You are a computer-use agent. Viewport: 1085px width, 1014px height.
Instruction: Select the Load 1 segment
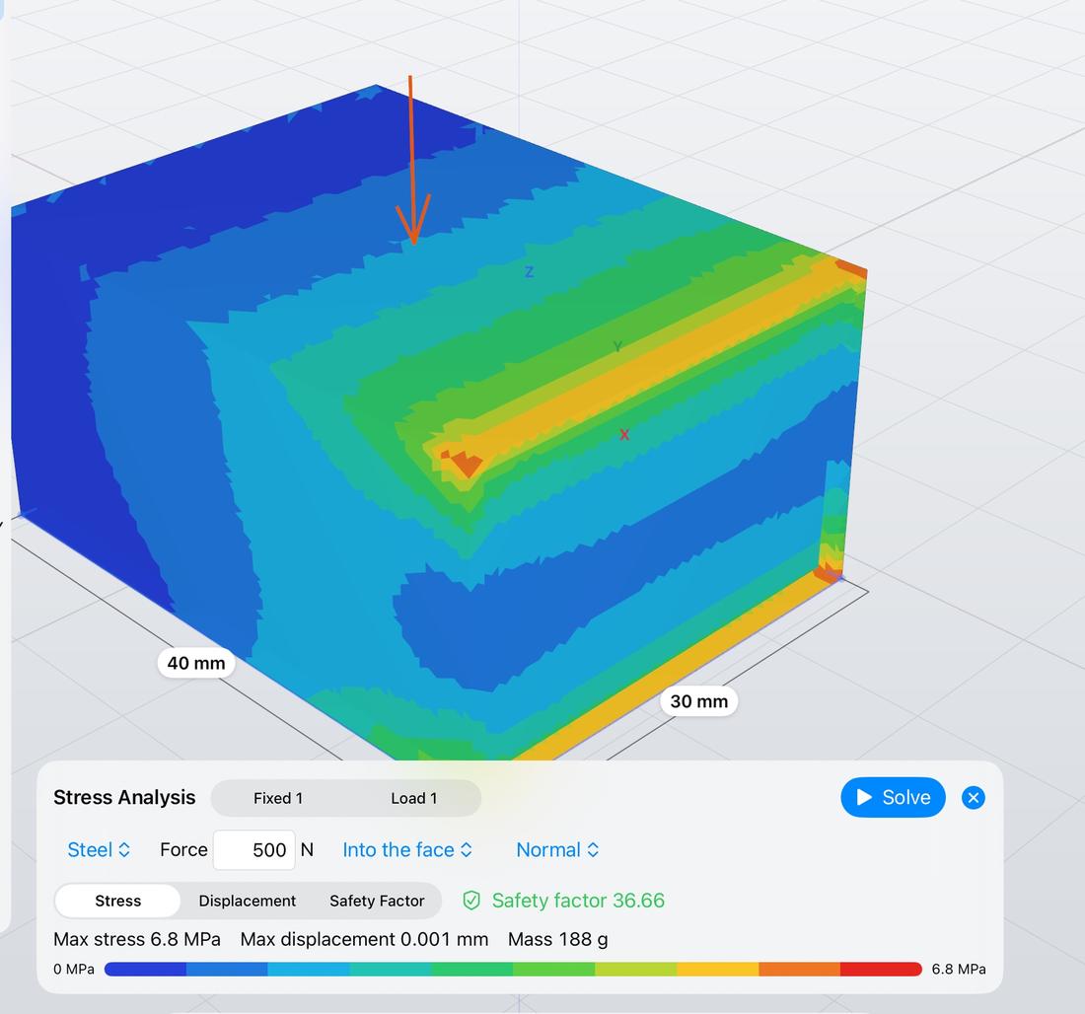click(x=414, y=798)
